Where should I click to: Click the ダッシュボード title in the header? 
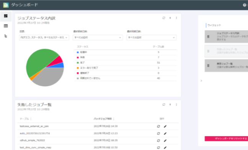pos(24,5)
